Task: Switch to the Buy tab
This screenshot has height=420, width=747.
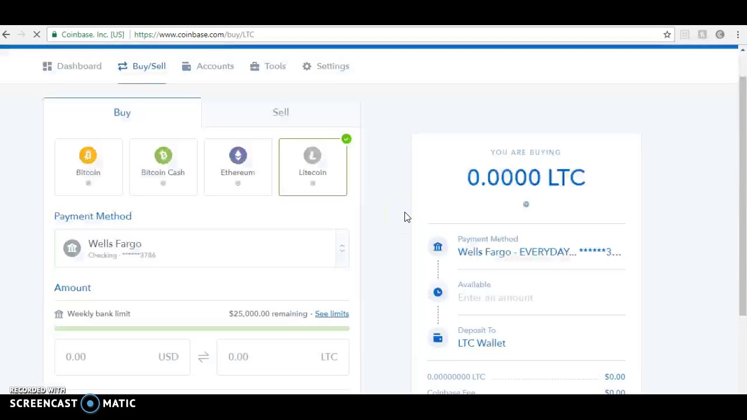Action: pyautogui.click(x=122, y=113)
